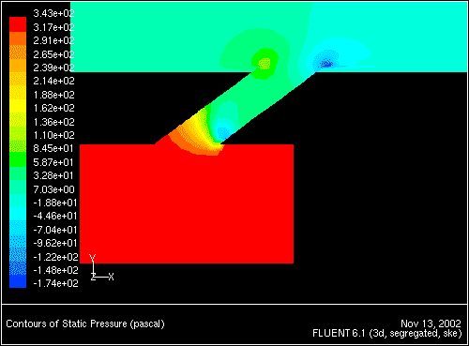Click the 2.39e+02 legend label
This screenshot has height=346, width=469.
point(53,68)
